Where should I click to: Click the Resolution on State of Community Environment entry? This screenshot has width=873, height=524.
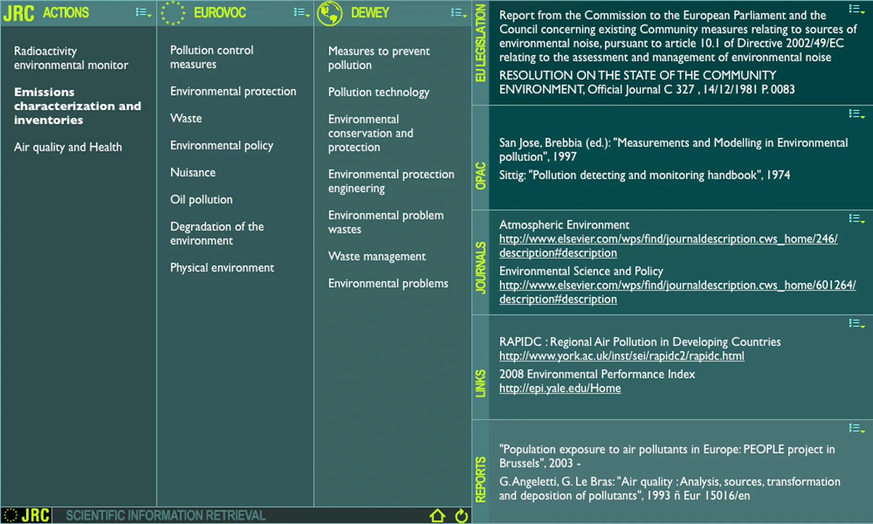647,82
